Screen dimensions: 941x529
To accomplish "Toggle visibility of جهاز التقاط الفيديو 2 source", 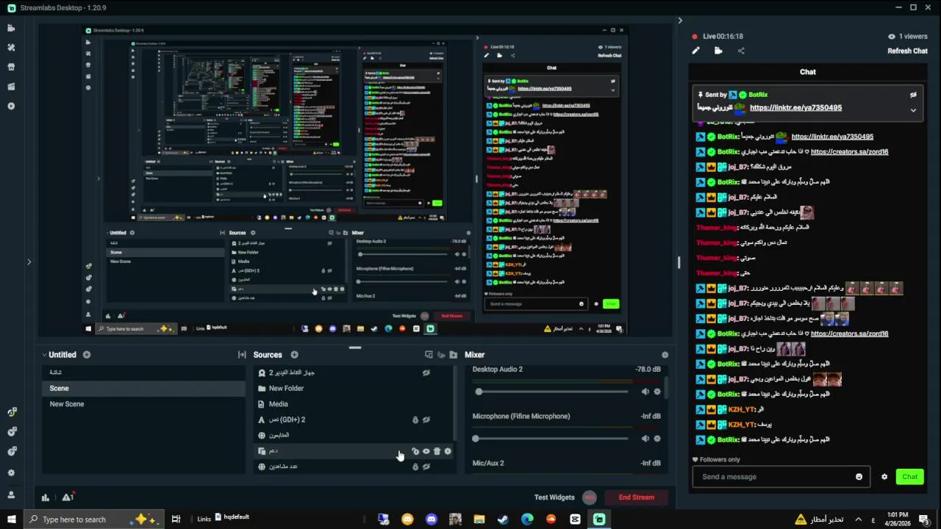I will point(426,373).
